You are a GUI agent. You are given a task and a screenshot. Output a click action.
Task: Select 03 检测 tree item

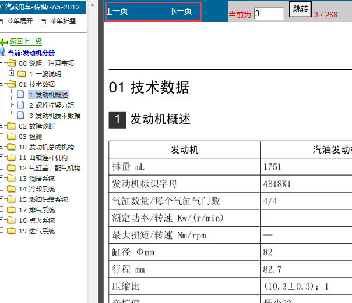[30, 137]
